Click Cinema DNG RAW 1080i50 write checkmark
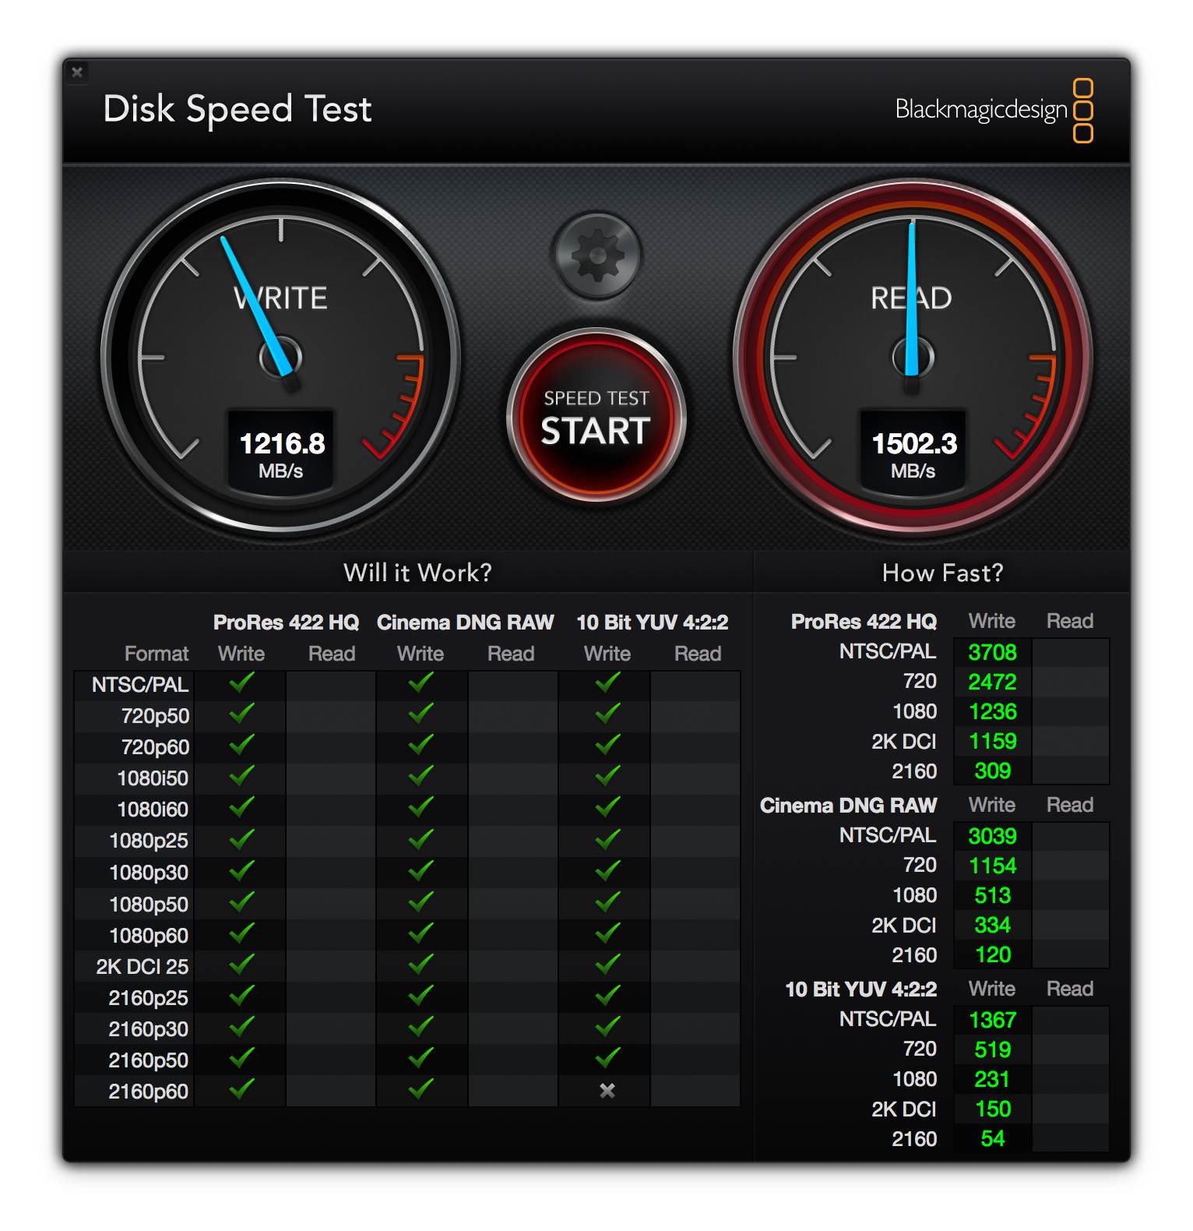Image resolution: width=1193 pixels, height=1231 pixels. [421, 776]
